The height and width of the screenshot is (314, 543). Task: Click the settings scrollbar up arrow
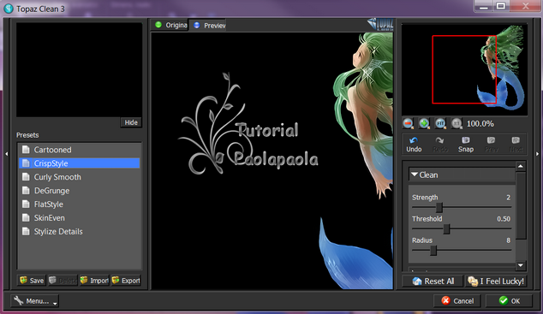tap(521, 166)
